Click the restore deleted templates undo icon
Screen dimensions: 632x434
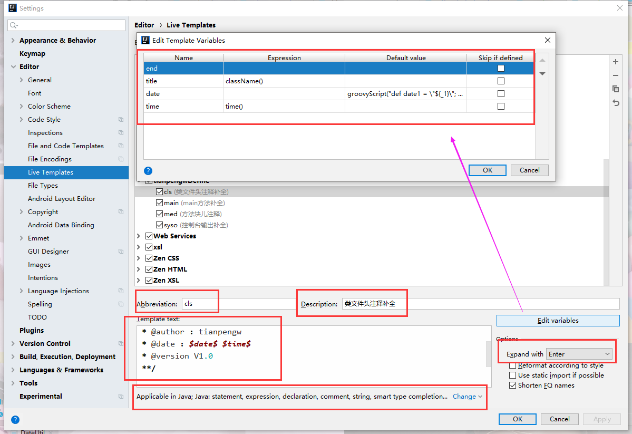[x=616, y=103]
